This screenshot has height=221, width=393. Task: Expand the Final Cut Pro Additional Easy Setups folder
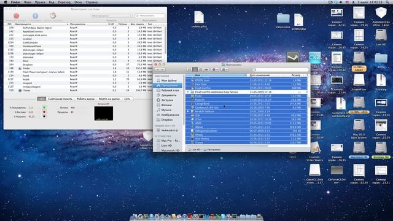point(188,92)
